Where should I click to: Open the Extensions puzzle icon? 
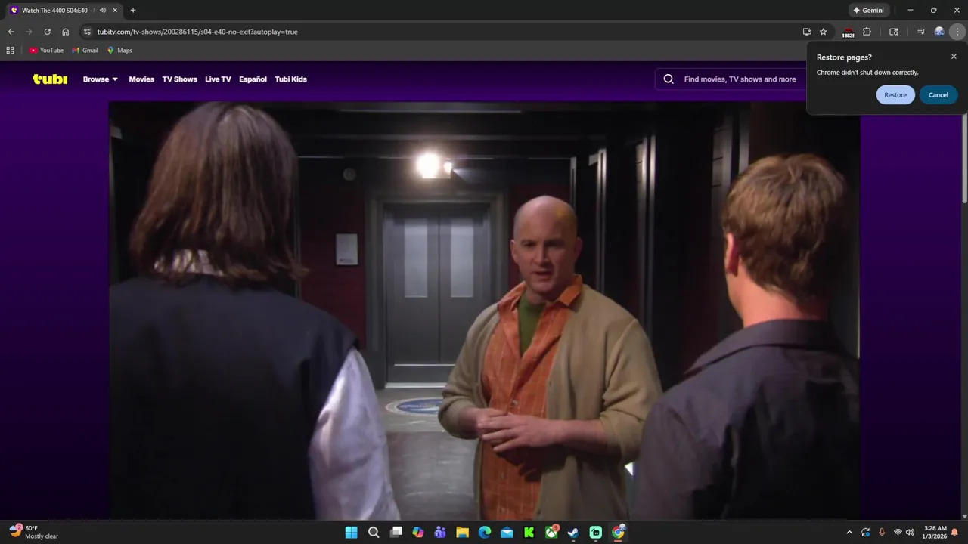[867, 32]
